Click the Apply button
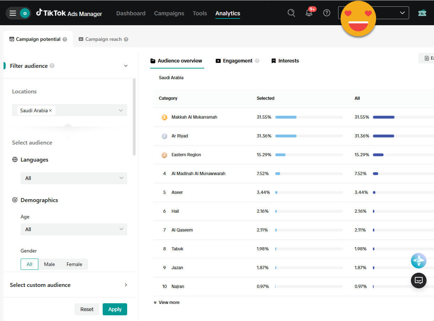 tap(115, 309)
